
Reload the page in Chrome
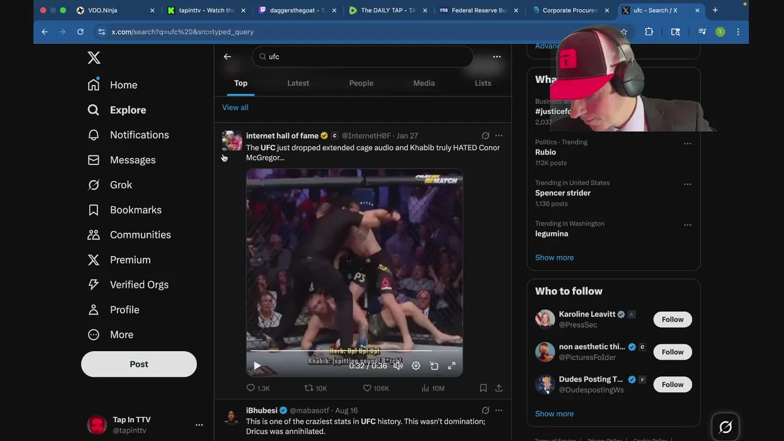click(80, 32)
